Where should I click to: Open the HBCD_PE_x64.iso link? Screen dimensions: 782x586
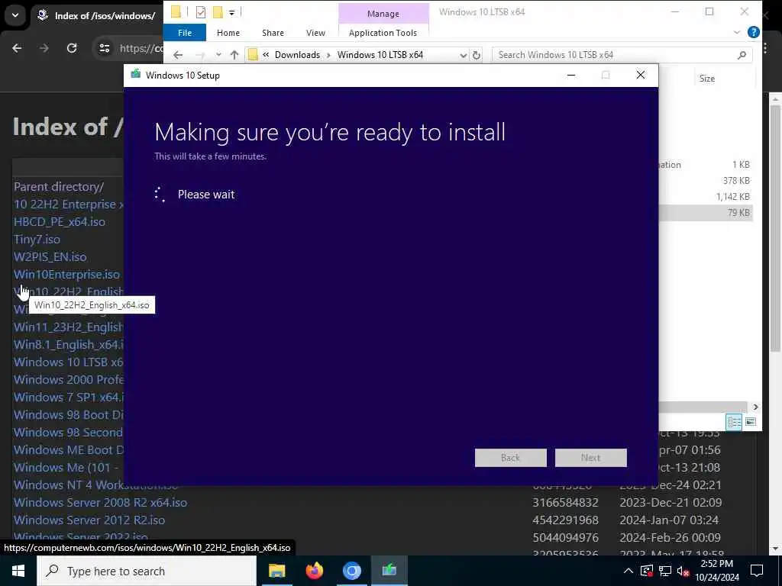pos(60,222)
